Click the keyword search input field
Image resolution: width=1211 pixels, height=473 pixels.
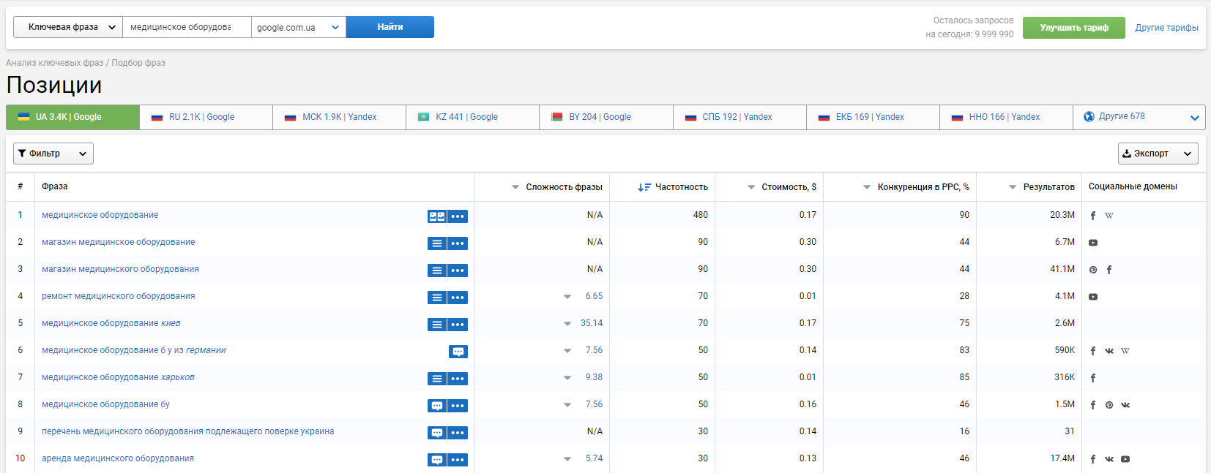point(187,27)
